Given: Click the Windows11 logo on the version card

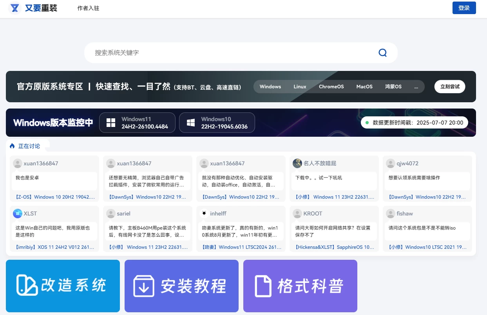Looking at the screenshot, I should click(111, 122).
